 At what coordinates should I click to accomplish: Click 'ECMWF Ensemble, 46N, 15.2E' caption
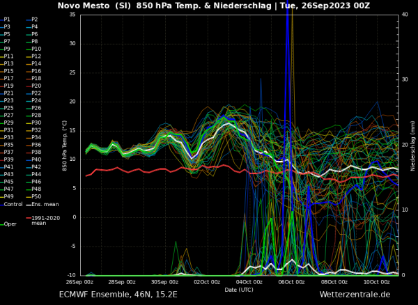click(118, 295)
